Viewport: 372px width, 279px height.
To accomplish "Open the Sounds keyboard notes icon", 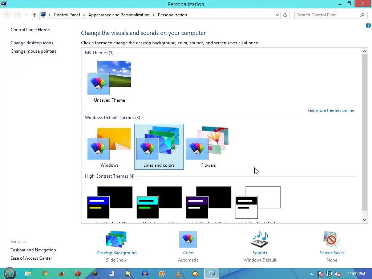I will click(x=260, y=239).
